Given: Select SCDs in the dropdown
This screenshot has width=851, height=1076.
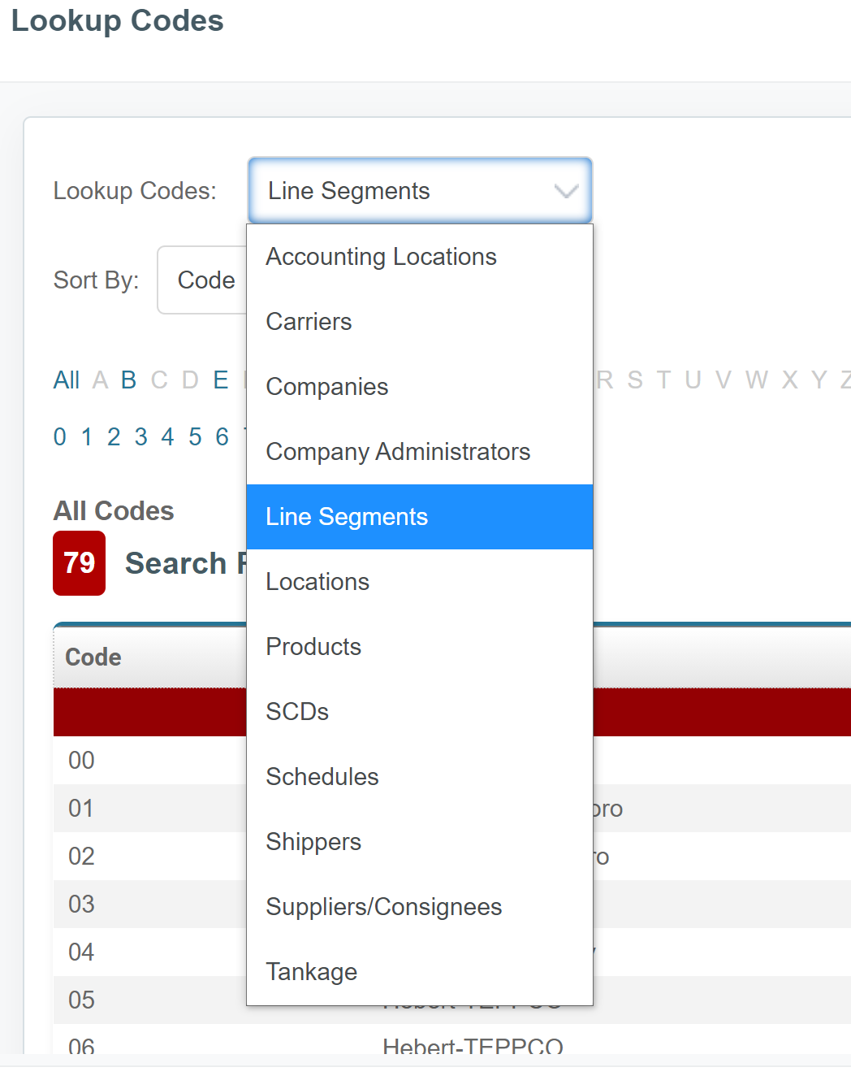Looking at the screenshot, I should [x=297, y=711].
